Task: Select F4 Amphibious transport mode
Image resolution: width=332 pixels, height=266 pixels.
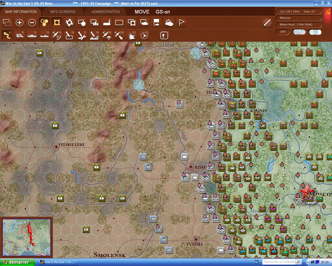Action: pos(44,35)
